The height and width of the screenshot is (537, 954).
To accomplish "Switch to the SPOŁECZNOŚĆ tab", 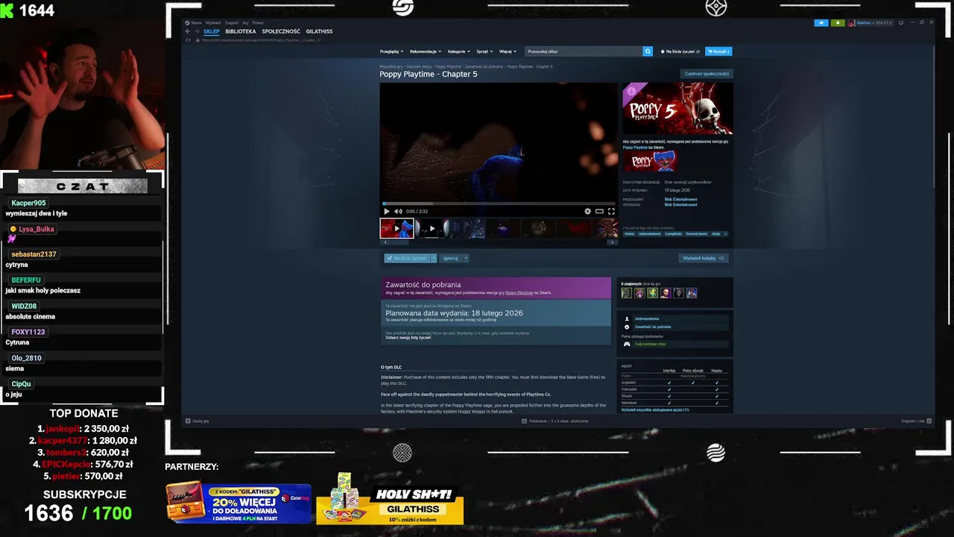I will (x=281, y=31).
